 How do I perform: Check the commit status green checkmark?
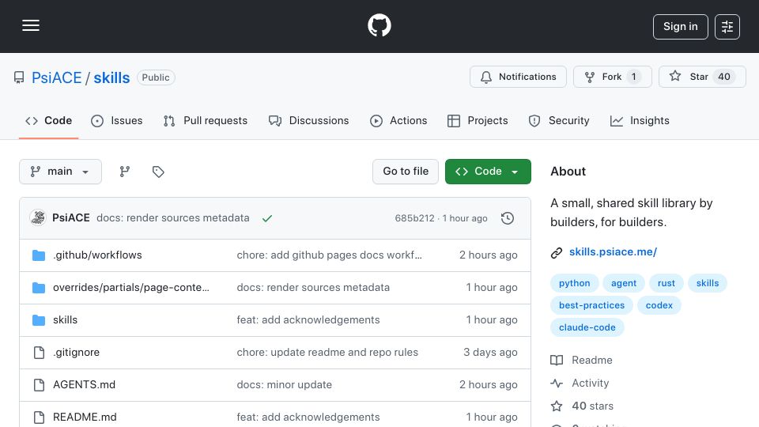(267, 218)
